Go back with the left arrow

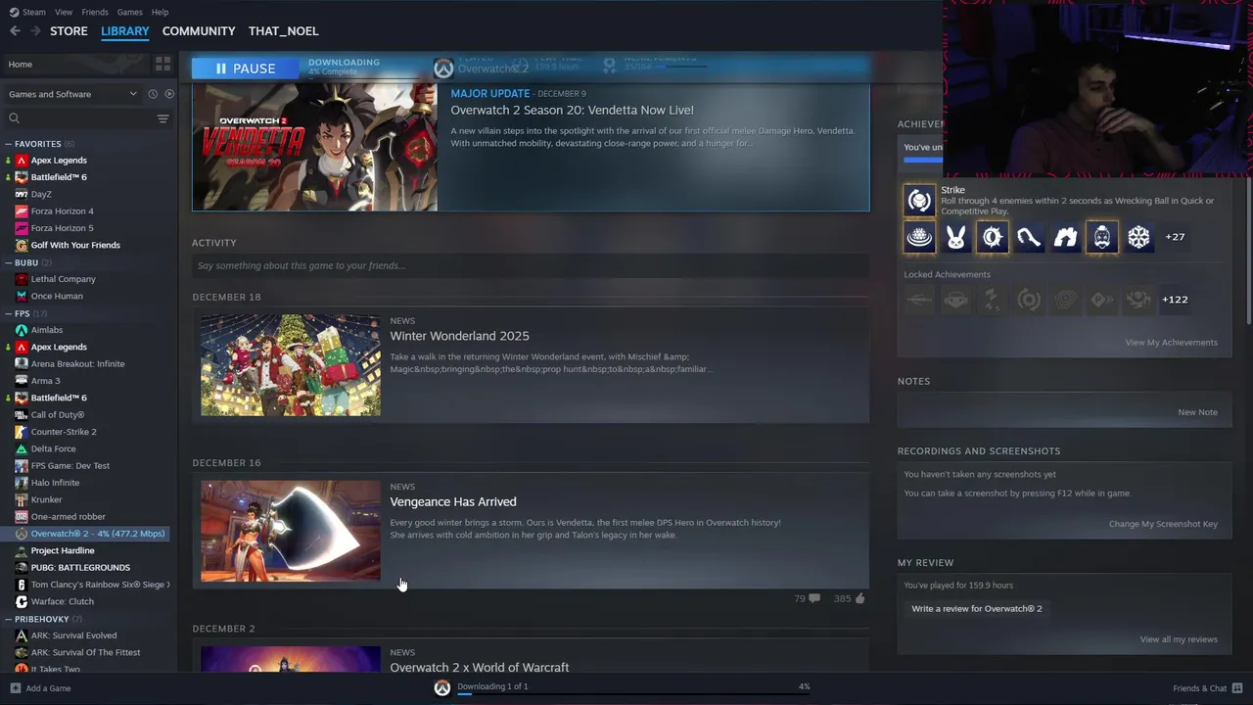pos(15,31)
